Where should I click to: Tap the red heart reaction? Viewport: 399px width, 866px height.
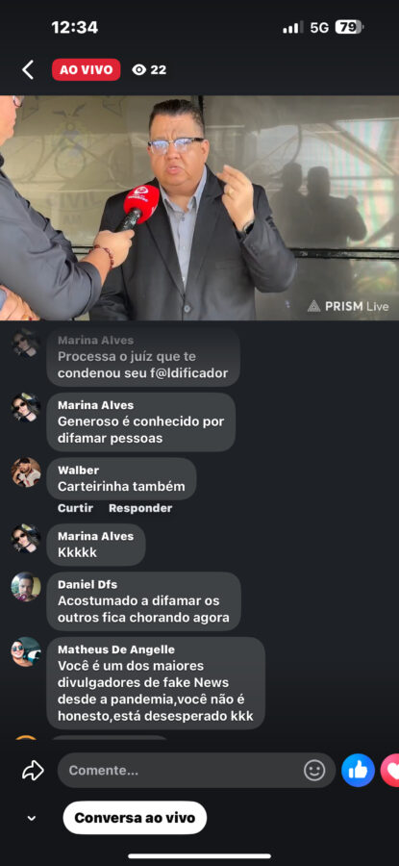pyautogui.click(x=390, y=770)
